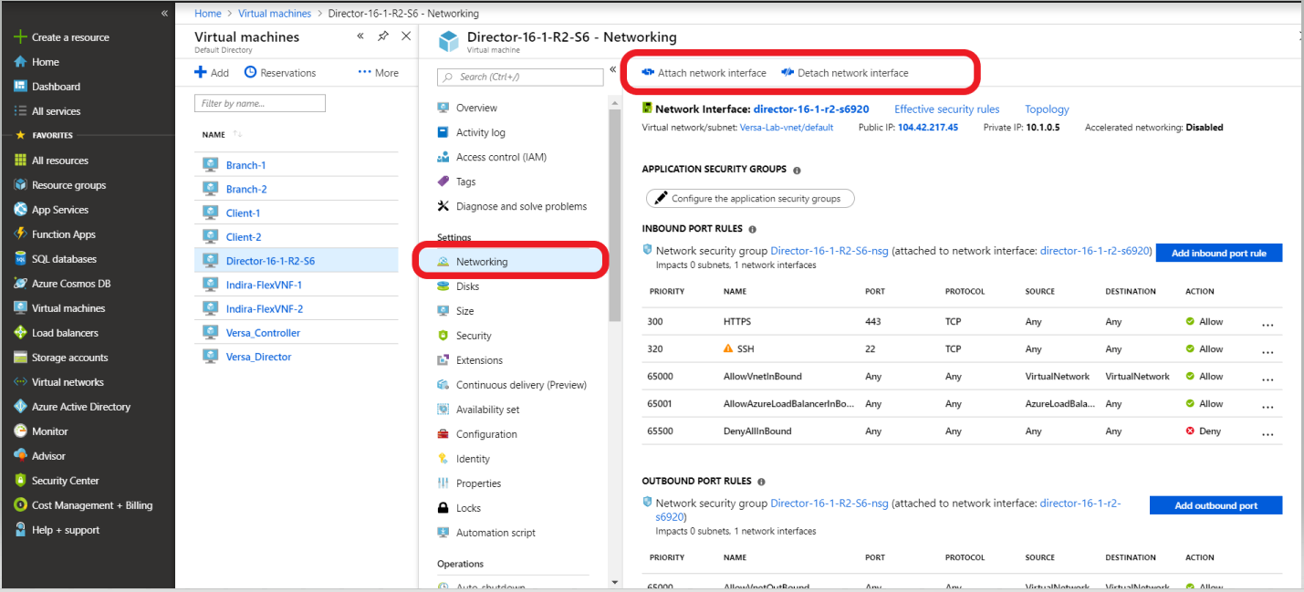Open context menu for the HTTPS rule
Screen dimensions: 1304x592
click(x=1267, y=323)
